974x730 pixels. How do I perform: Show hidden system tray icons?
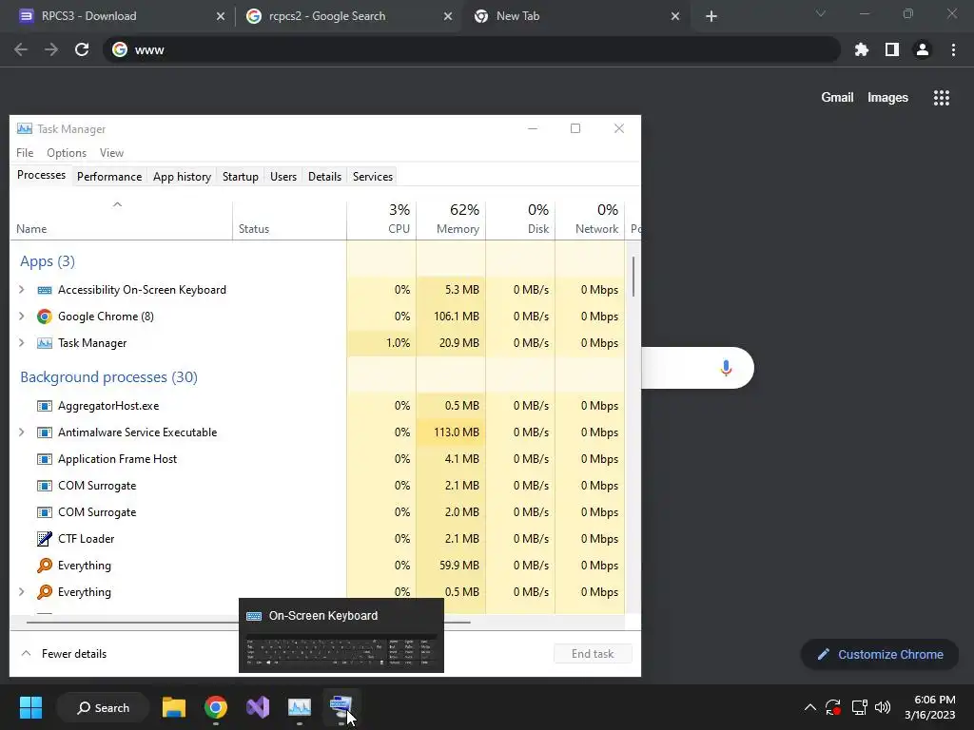[810, 707]
